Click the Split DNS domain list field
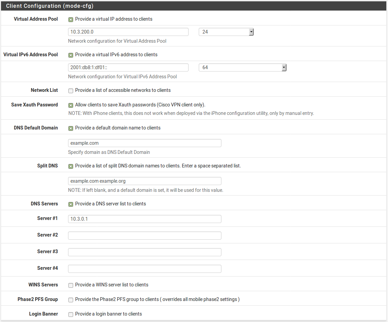 pyautogui.click(x=145, y=181)
